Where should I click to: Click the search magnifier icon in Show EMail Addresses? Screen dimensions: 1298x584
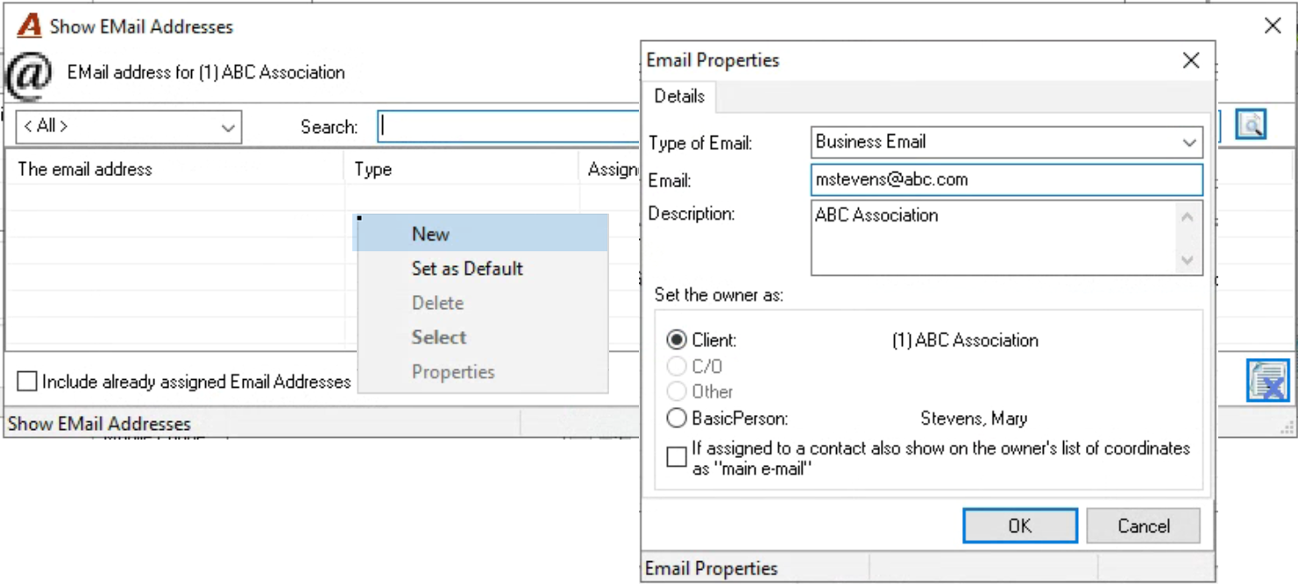pos(1251,125)
